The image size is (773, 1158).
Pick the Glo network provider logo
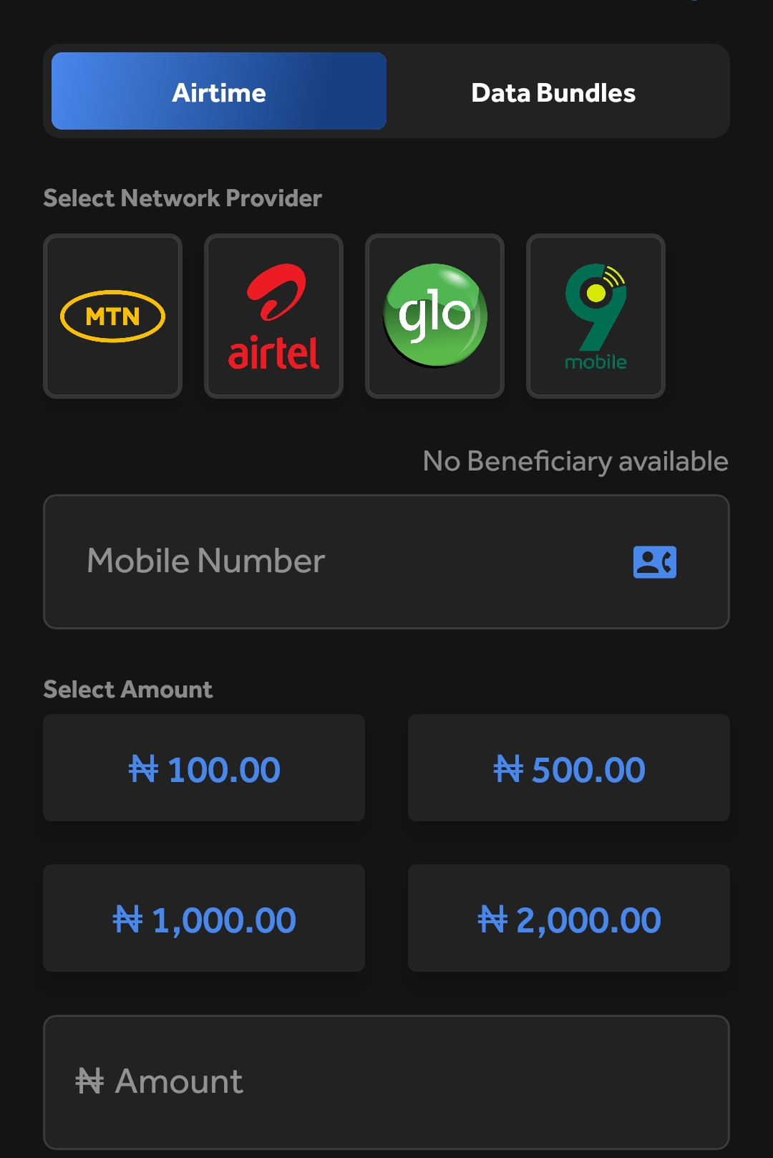(434, 316)
